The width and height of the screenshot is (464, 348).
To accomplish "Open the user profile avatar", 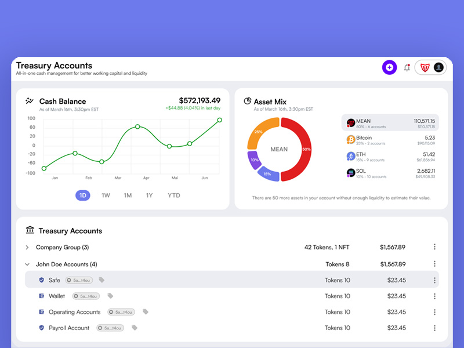I will [438, 67].
